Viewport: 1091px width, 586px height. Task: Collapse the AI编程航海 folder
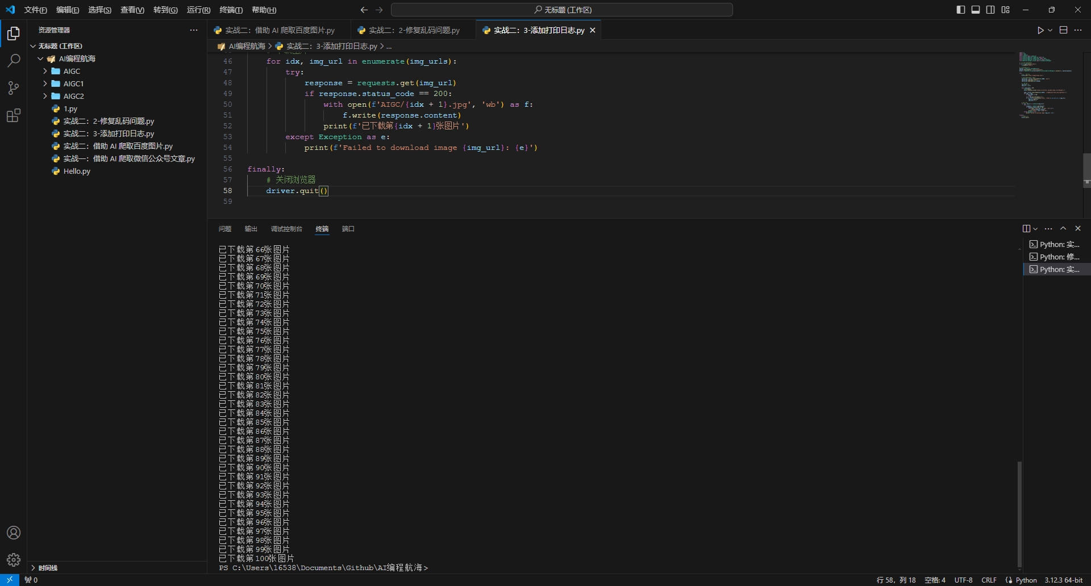(41, 58)
